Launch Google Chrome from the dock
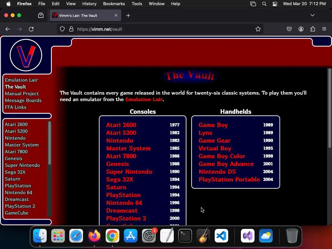 click(x=113, y=236)
